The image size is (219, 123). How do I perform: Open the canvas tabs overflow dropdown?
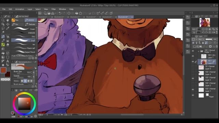183,17
